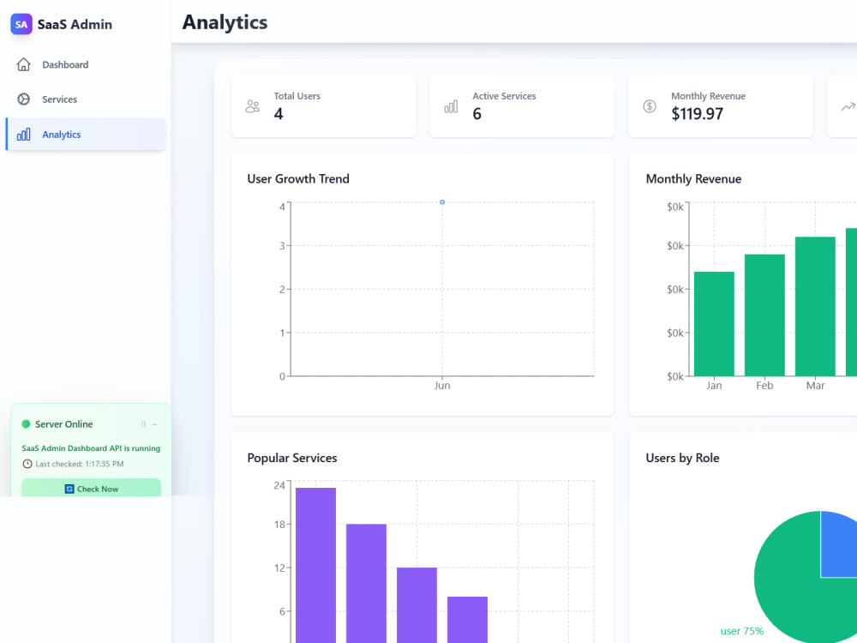The width and height of the screenshot is (857, 643).
Task: Click the Popular Services heading
Action: (x=292, y=458)
